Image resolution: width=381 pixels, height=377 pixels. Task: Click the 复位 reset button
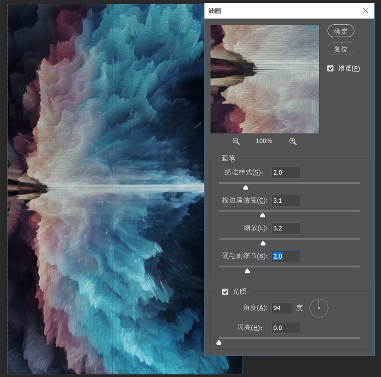(341, 49)
